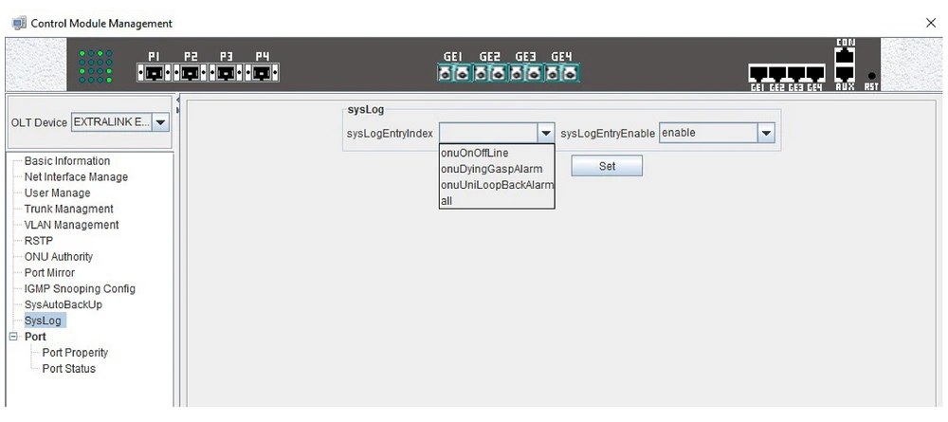
Task: Choose onuOnOffLine from the dropdown list
Action: pyautogui.click(x=475, y=154)
